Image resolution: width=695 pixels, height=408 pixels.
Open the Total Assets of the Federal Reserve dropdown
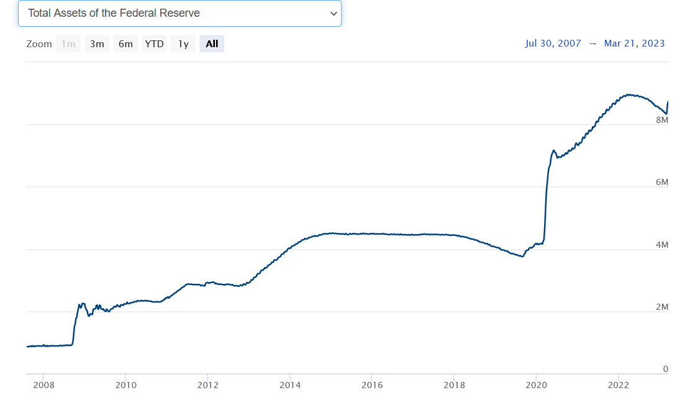click(x=179, y=13)
